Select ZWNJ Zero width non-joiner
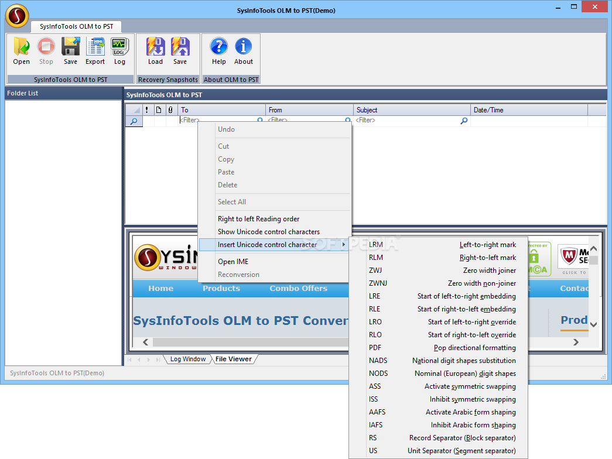This screenshot has height=459, width=612. pyautogui.click(x=438, y=283)
